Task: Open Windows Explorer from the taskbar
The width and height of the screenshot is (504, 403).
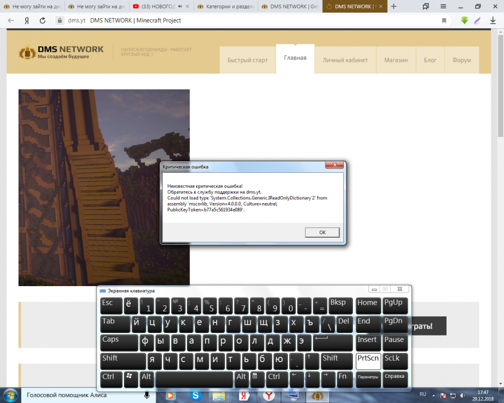Action: click(220, 395)
